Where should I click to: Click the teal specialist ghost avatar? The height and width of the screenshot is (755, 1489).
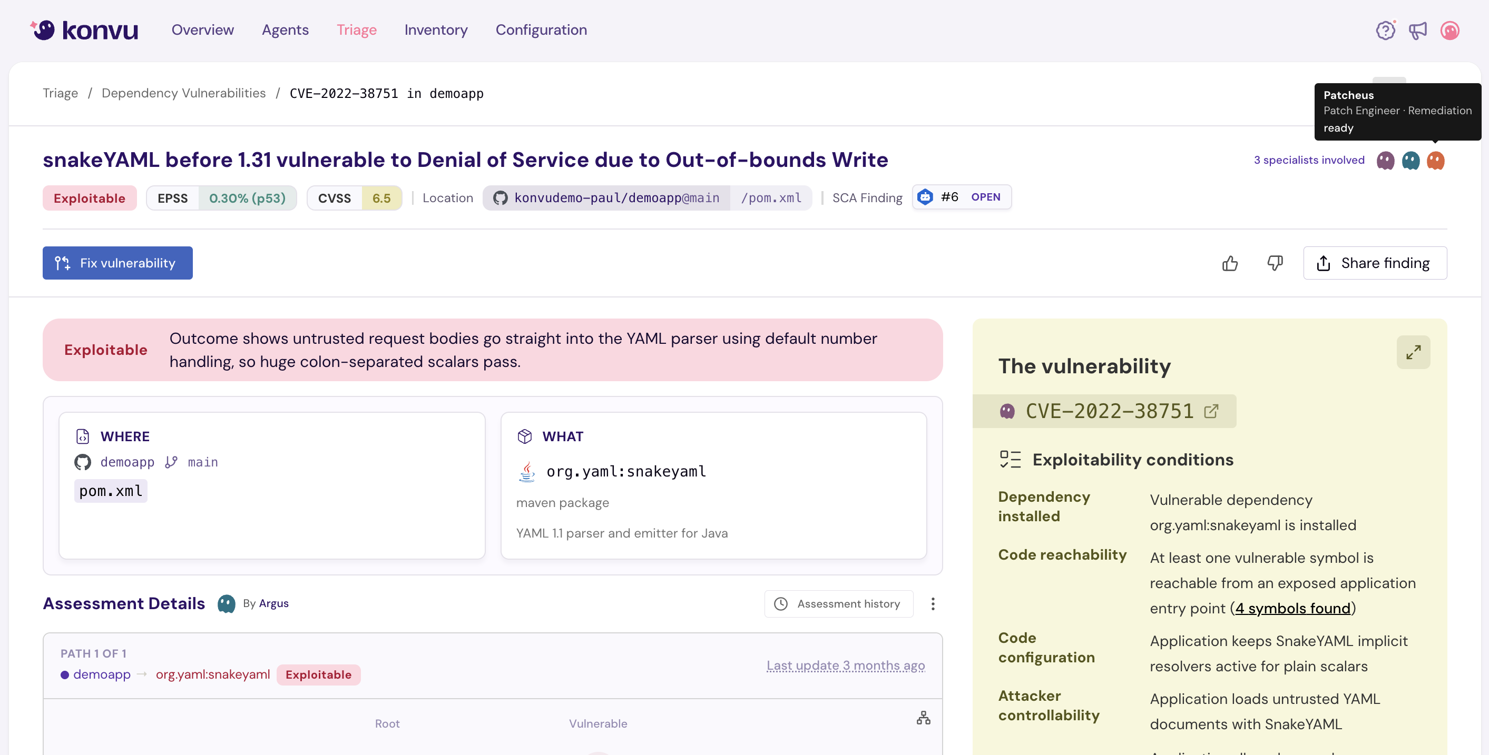1410,160
